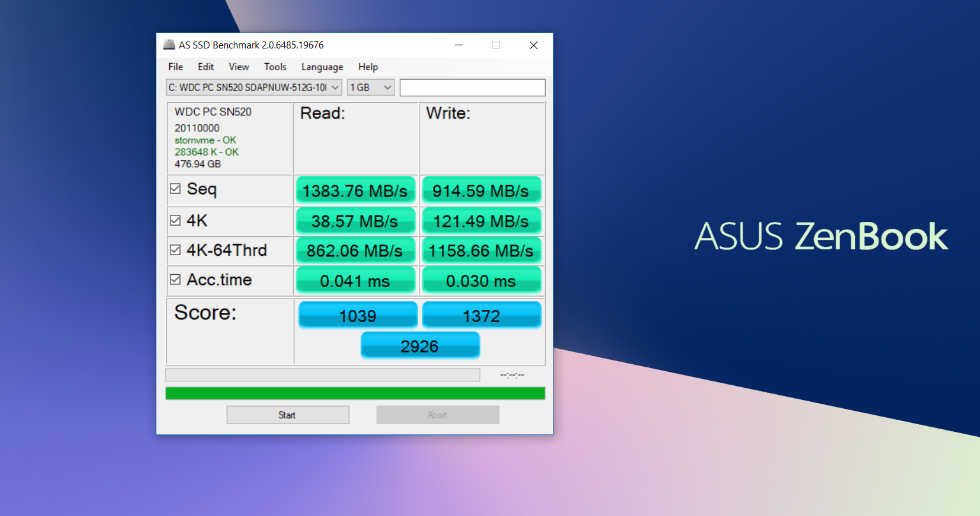Screen dimensions: 980x516
Task: Open the 1 GB test size dropdown
Action: (x=371, y=87)
